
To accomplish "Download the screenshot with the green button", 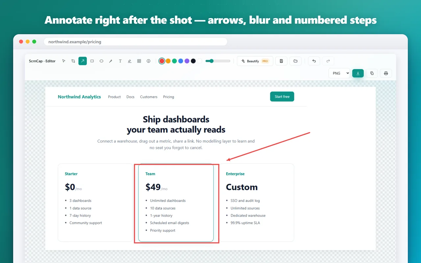I will [358, 73].
